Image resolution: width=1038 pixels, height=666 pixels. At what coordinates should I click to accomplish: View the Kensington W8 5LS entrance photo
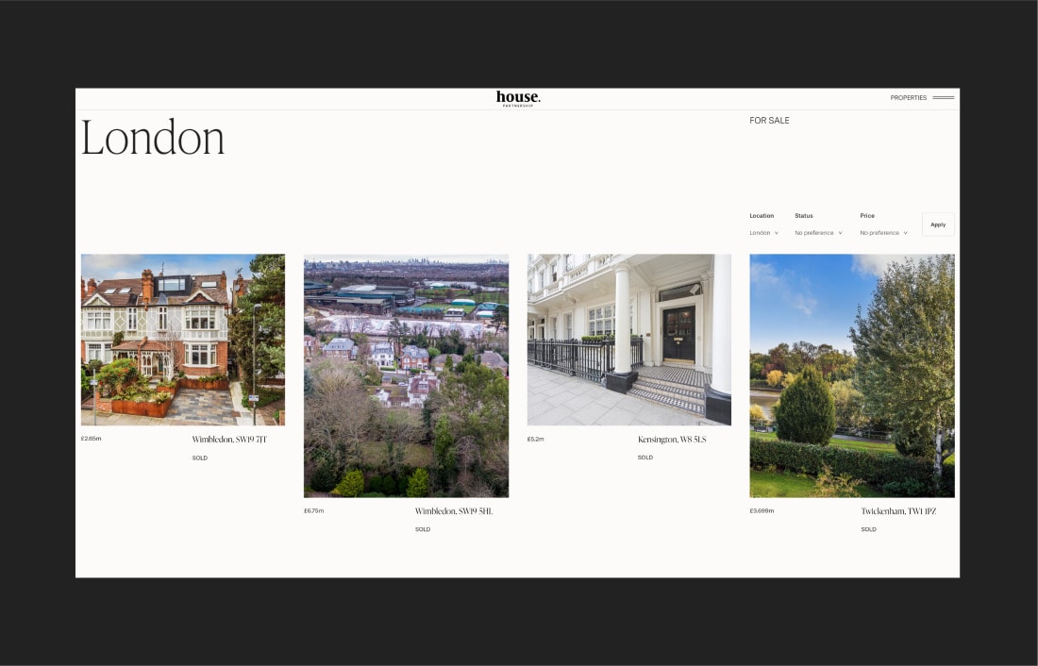(x=628, y=340)
